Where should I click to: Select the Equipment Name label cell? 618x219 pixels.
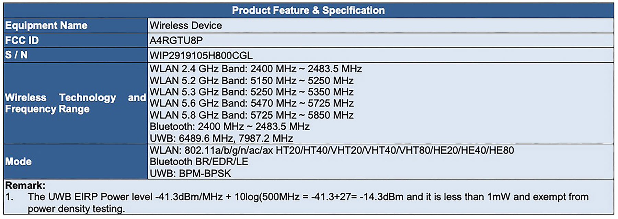[46, 25]
